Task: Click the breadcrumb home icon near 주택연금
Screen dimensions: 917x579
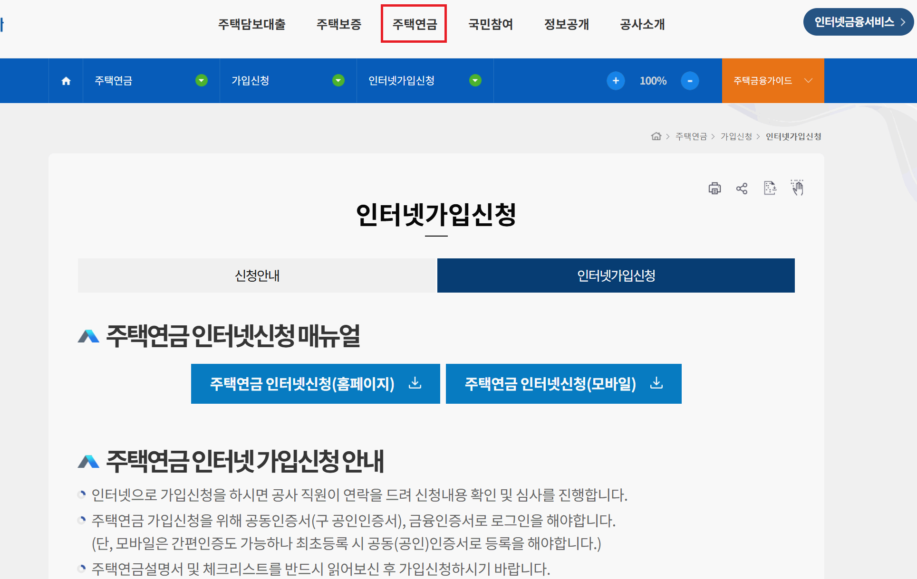Action: 656,136
